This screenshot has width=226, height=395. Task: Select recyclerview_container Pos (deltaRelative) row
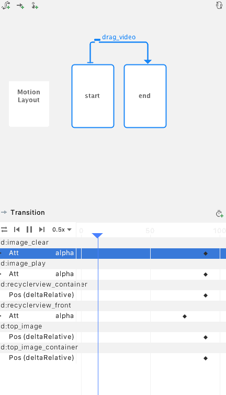[113, 295]
